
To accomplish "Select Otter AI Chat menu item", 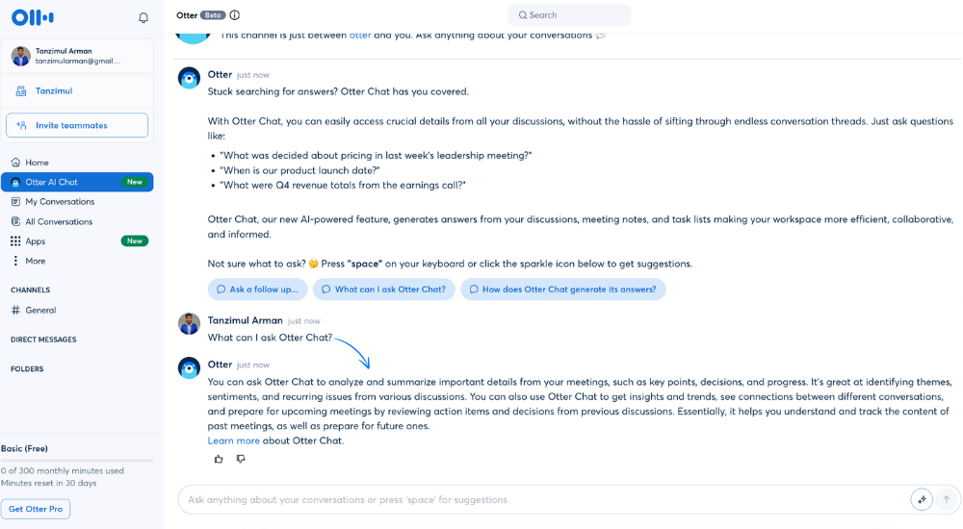I will pyautogui.click(x=77, y=183).
